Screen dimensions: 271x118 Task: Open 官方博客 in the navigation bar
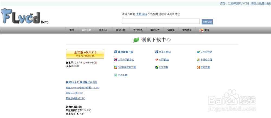pos(187,30)
